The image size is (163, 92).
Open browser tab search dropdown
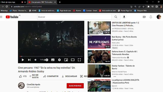(x=147, y=2)
